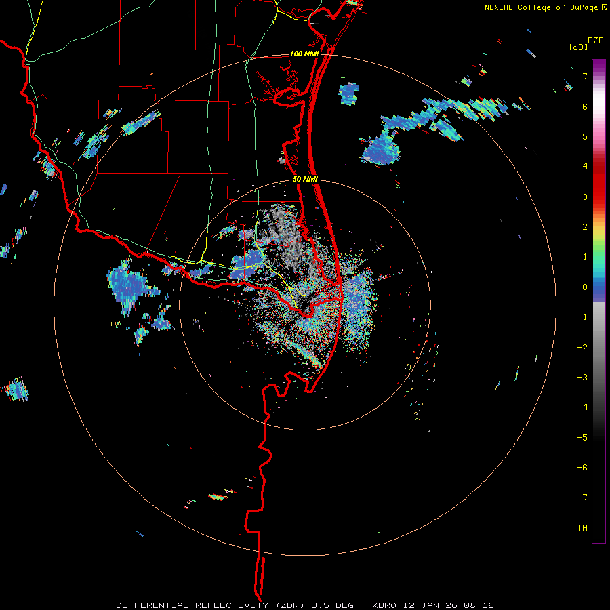The width and height of the screenshot is (610, 610).
Task: Click the '-7' value on color scale
Action: 582,497
